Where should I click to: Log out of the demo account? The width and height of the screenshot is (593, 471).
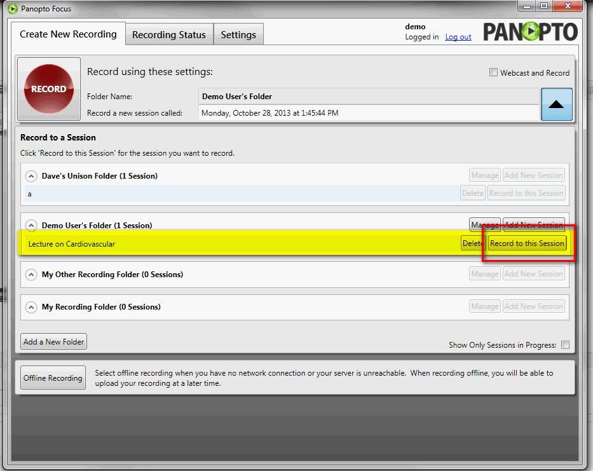click(458, 37)
